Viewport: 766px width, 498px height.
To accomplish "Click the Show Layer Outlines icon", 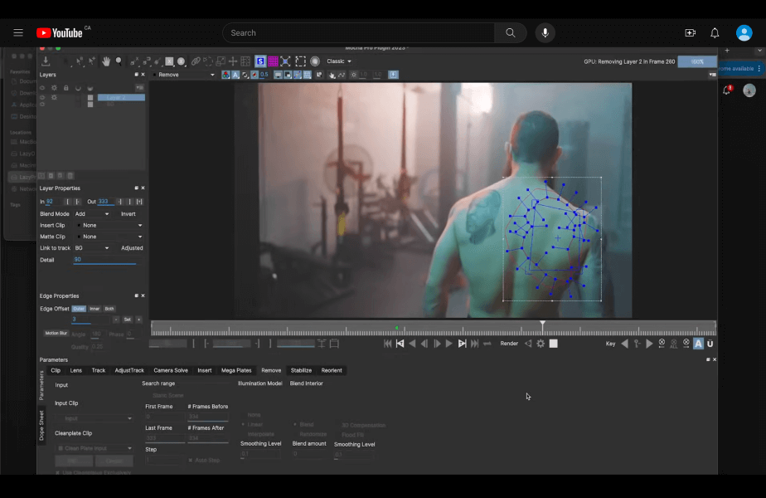I will (288, 75).
